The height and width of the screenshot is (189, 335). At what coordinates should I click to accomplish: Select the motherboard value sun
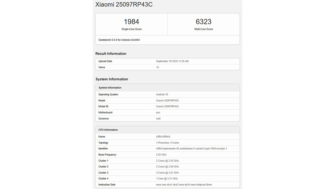(x=158, y=112)
